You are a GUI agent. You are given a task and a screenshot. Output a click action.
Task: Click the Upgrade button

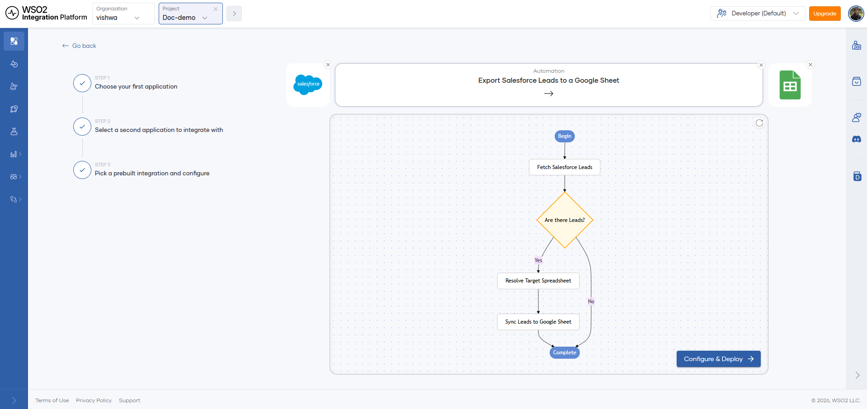pos(825,14)
